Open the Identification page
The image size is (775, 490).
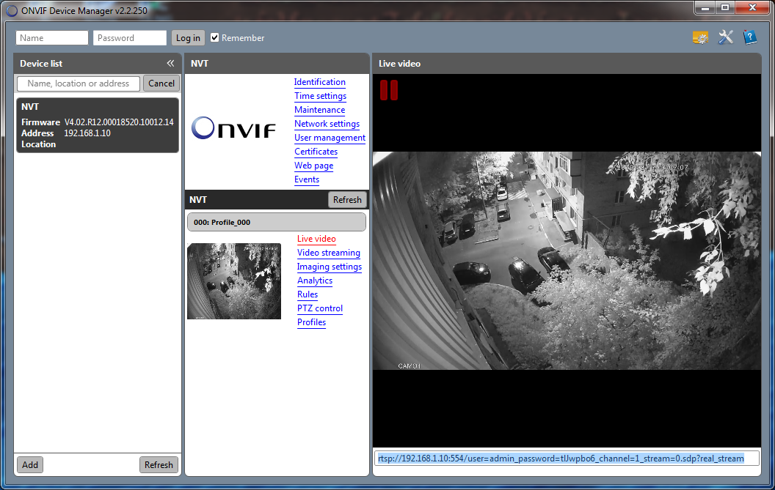click(319, 82)
